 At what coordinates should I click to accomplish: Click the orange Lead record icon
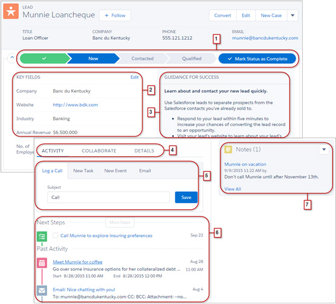tap(11, 11)
